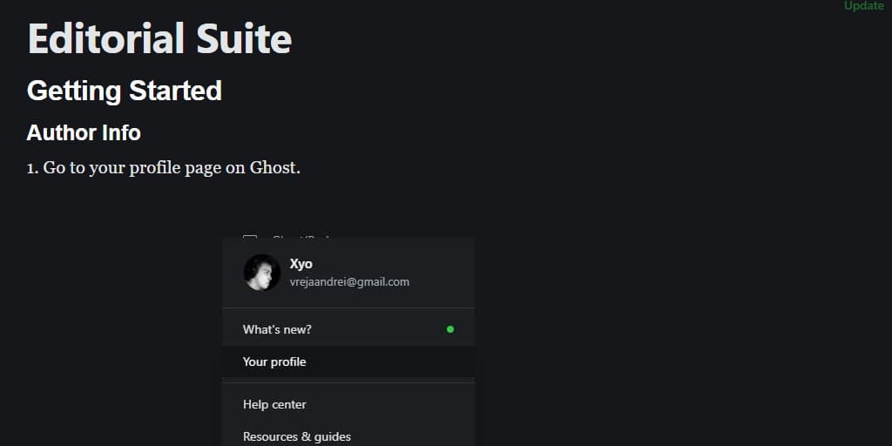Choose Resources & guides in the menu

point(348,436)
